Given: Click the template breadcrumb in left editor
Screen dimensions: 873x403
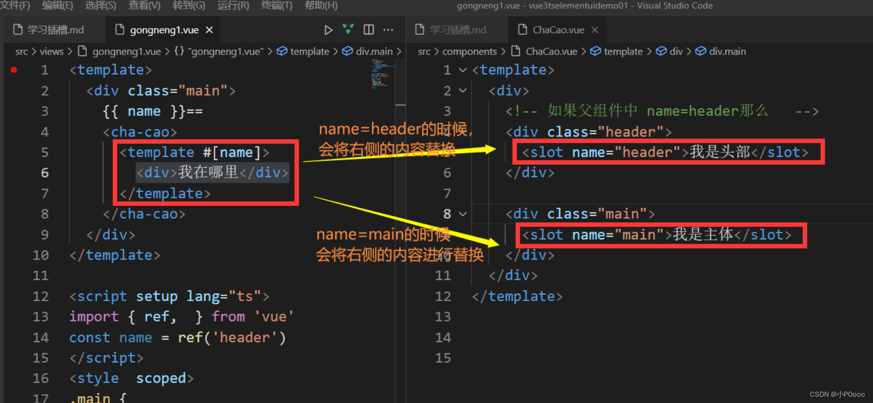Looking at the screenshot, I should click(303, 51).
